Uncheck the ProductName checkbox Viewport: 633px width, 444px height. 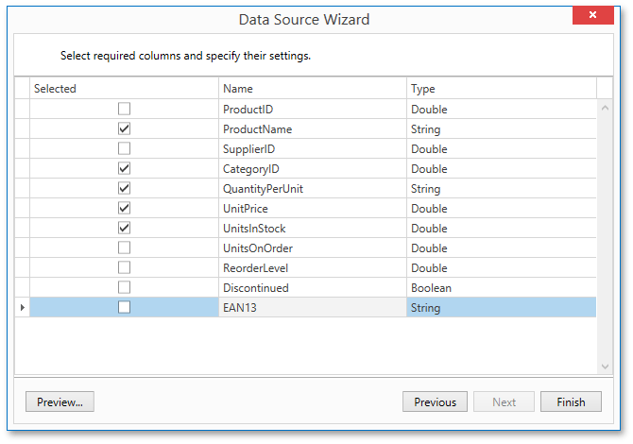[124, 128]
